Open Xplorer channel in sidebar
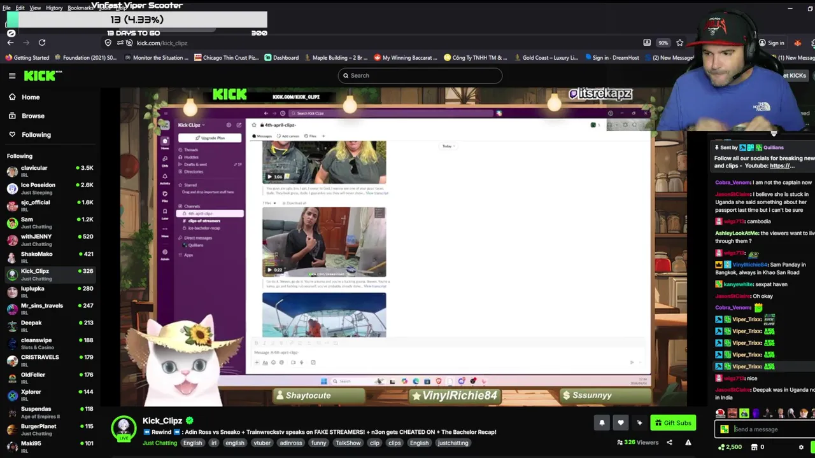The image size is (815, 458). point(50,395)
